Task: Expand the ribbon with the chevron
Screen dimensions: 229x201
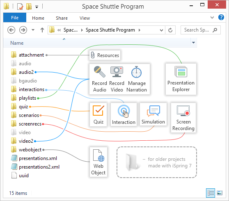Action: point(212,18)
